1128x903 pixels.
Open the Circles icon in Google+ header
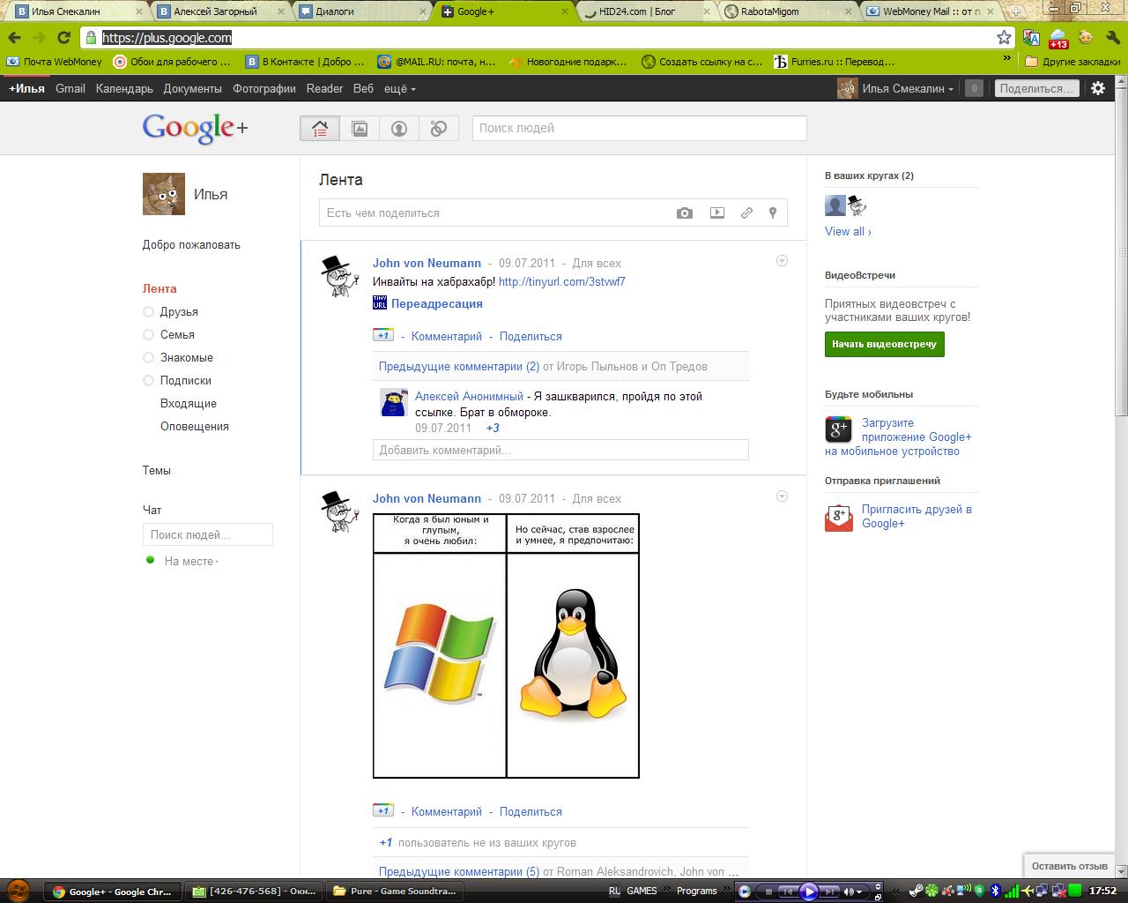point(439,128)
